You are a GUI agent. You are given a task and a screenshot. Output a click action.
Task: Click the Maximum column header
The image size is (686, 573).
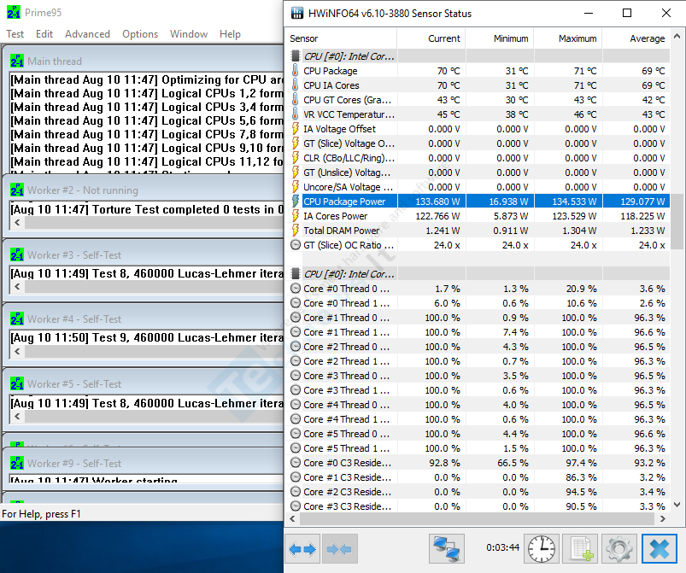click(568, 38)
